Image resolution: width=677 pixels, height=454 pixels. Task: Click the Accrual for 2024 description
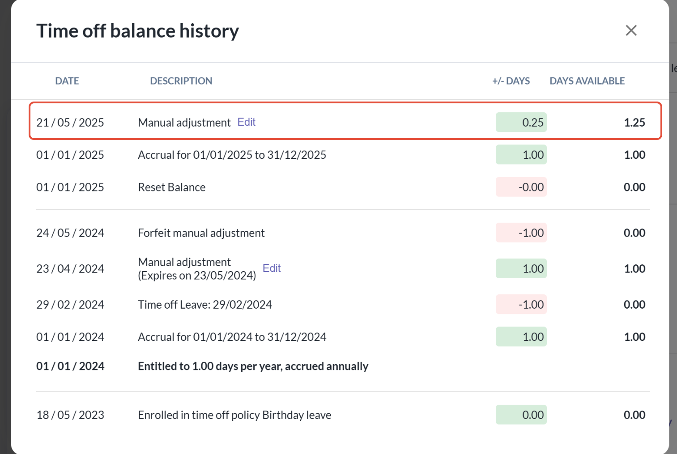232,337
